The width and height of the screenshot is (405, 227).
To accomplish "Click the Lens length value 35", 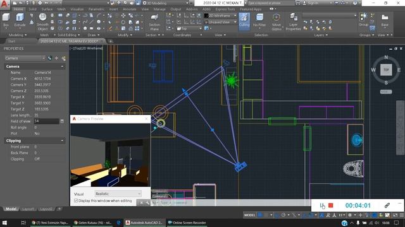I will (x=36, y=115).
